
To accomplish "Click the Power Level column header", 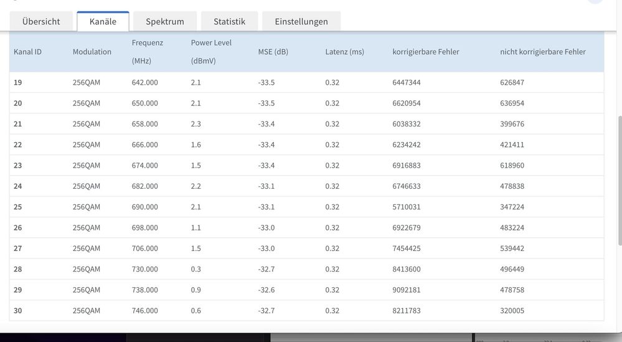I will point(210,52).
